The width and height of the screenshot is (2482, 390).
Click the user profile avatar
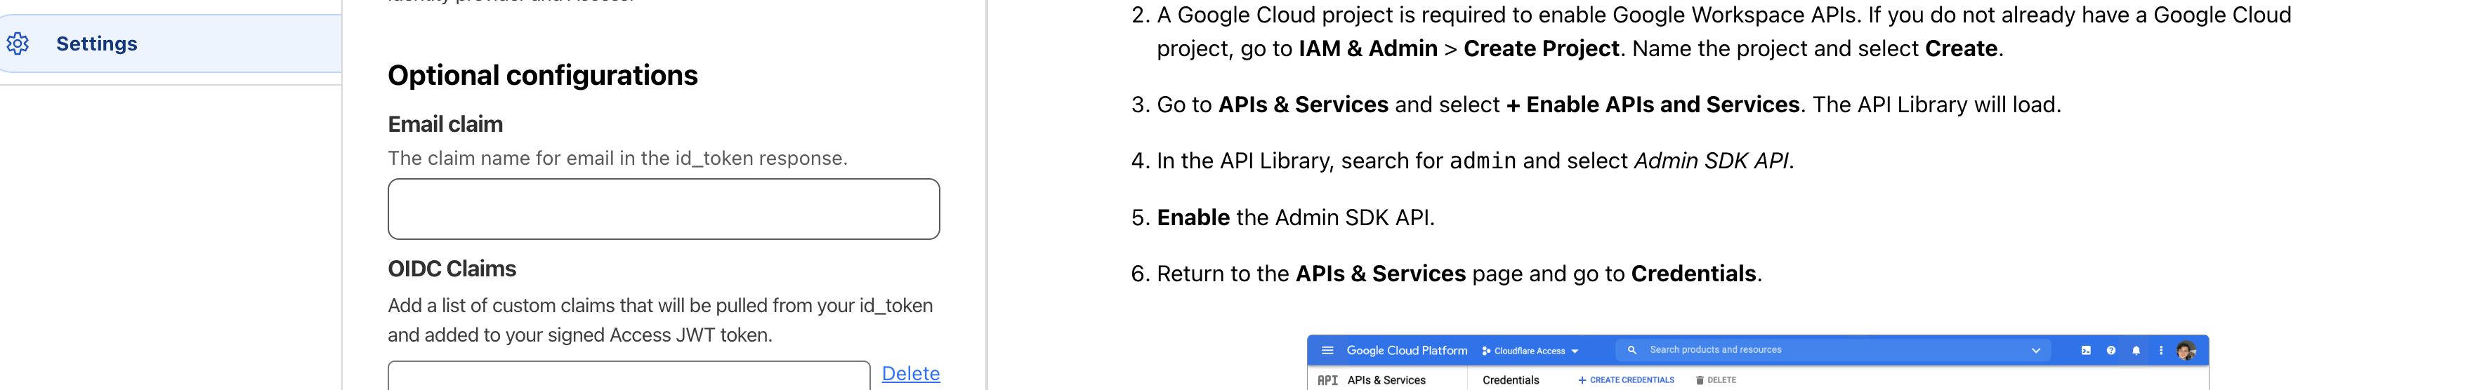point(2185,351)
